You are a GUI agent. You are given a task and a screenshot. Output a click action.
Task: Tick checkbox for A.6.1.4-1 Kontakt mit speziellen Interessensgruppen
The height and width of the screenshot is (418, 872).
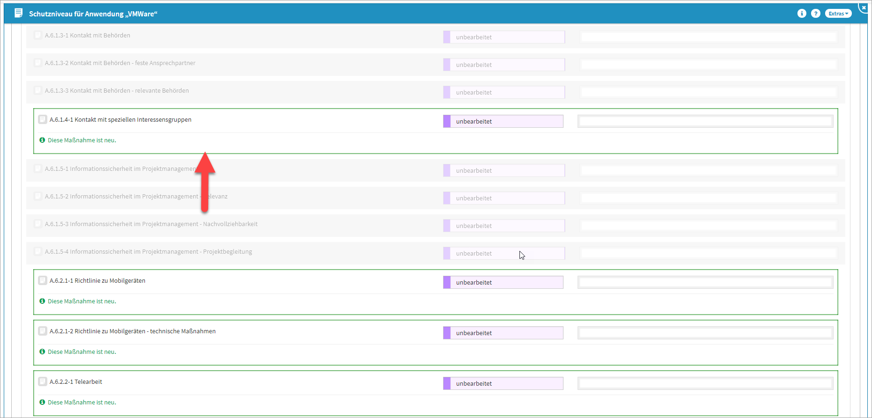pyautogui.click(x=43, y=119)
